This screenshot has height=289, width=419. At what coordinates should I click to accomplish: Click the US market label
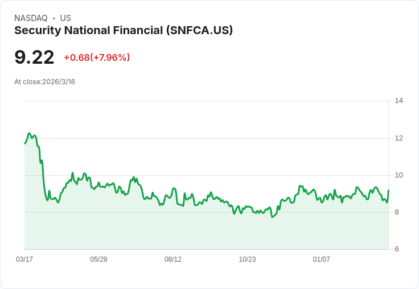point(65,18)
